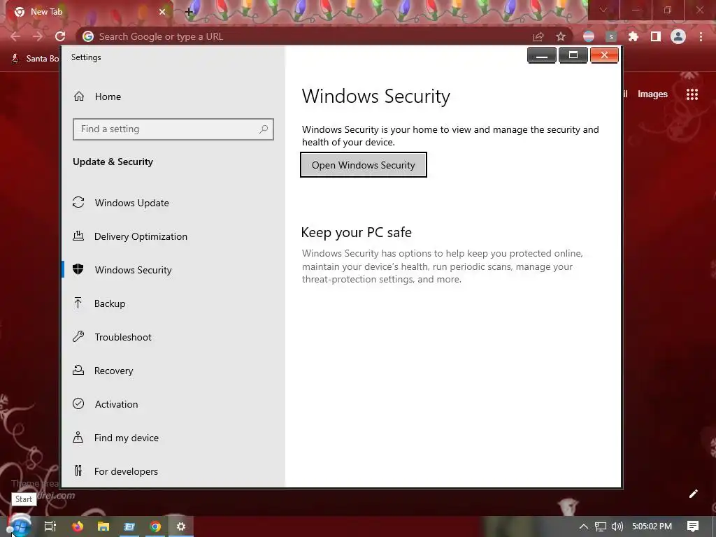Viewport: 716px width, 537px height.
Task: Click the Delivery Optimization icon
Action: point(78,236)
